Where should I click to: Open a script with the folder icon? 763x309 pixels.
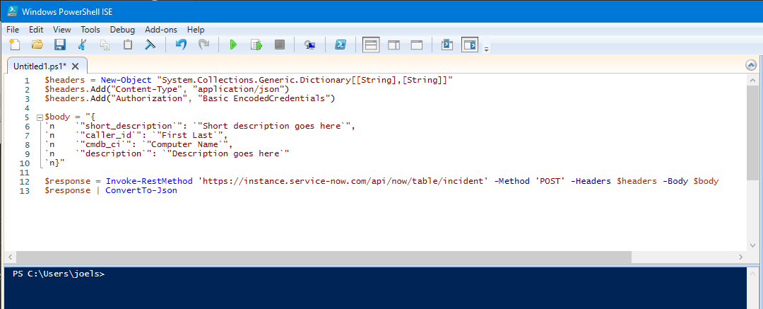click(37, 45)
